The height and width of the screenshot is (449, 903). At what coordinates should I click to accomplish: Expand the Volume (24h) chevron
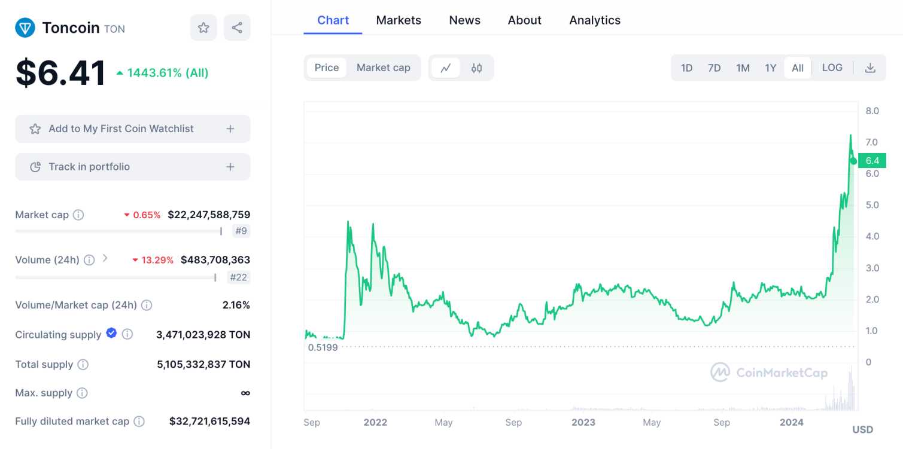105,258
